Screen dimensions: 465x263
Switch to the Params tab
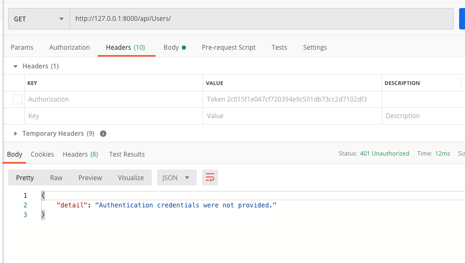22,48
